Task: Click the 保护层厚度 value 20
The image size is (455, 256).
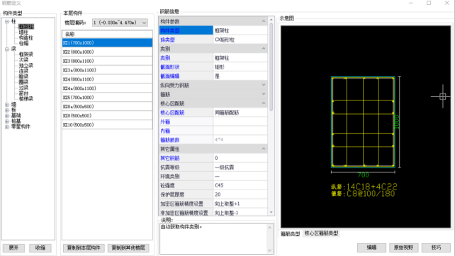Action: tap(240, 194)
